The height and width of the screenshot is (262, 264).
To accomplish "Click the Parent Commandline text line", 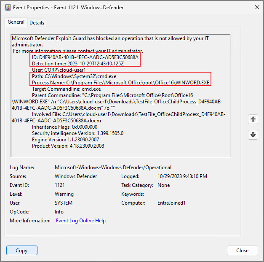I will (112, 95).
